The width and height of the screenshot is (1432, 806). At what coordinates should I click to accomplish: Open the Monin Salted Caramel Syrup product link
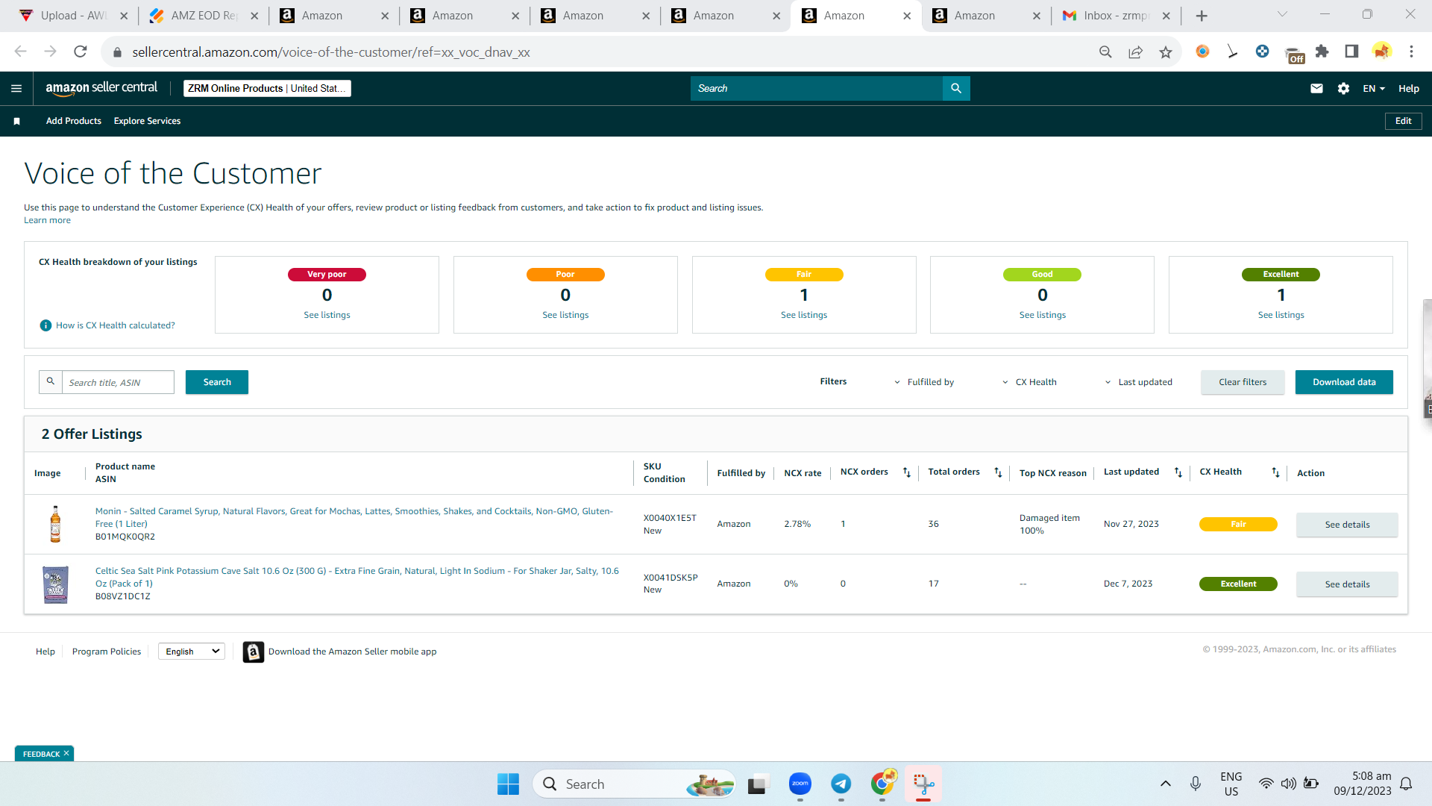[x=354, y=517]
